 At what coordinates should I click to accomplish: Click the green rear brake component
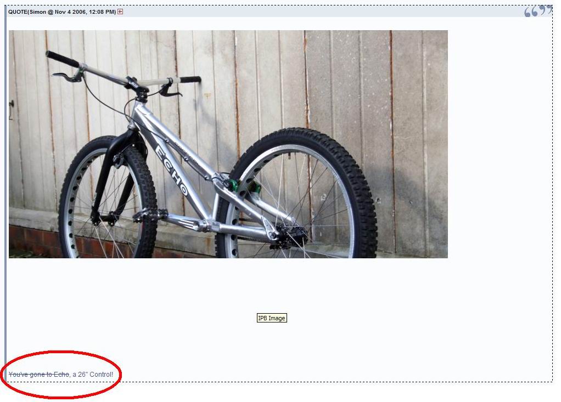coord(233,185)
